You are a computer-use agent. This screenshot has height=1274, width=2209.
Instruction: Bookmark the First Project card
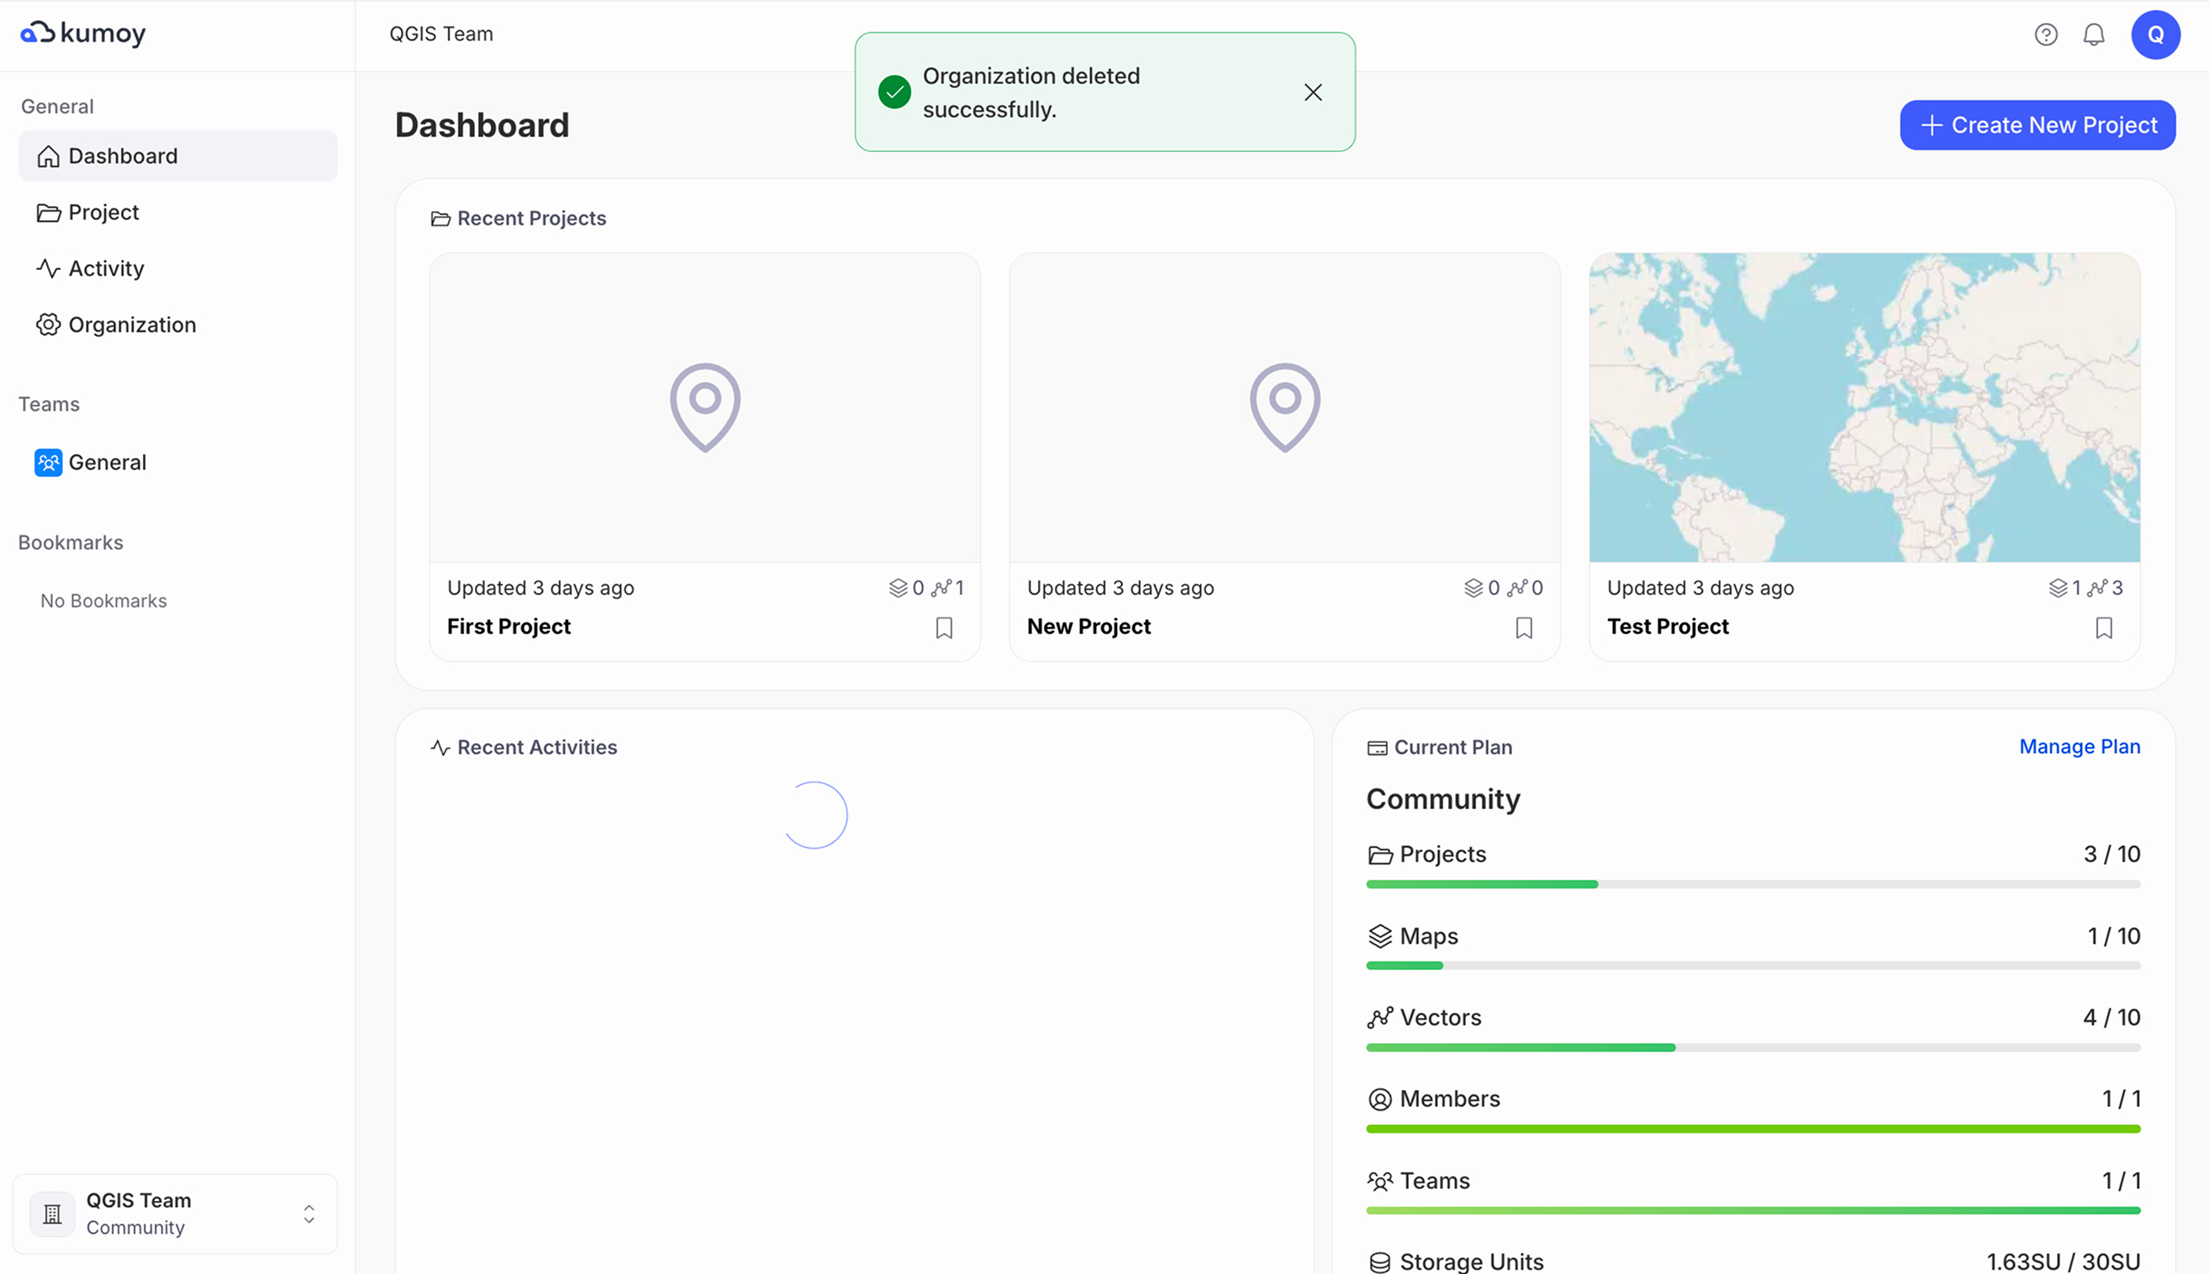(x=944, y=628)
